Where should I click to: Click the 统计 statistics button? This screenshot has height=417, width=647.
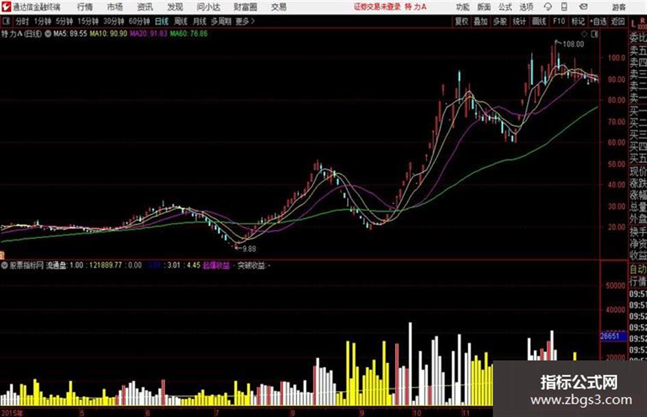pyautogui.click(x=519, y=21)
